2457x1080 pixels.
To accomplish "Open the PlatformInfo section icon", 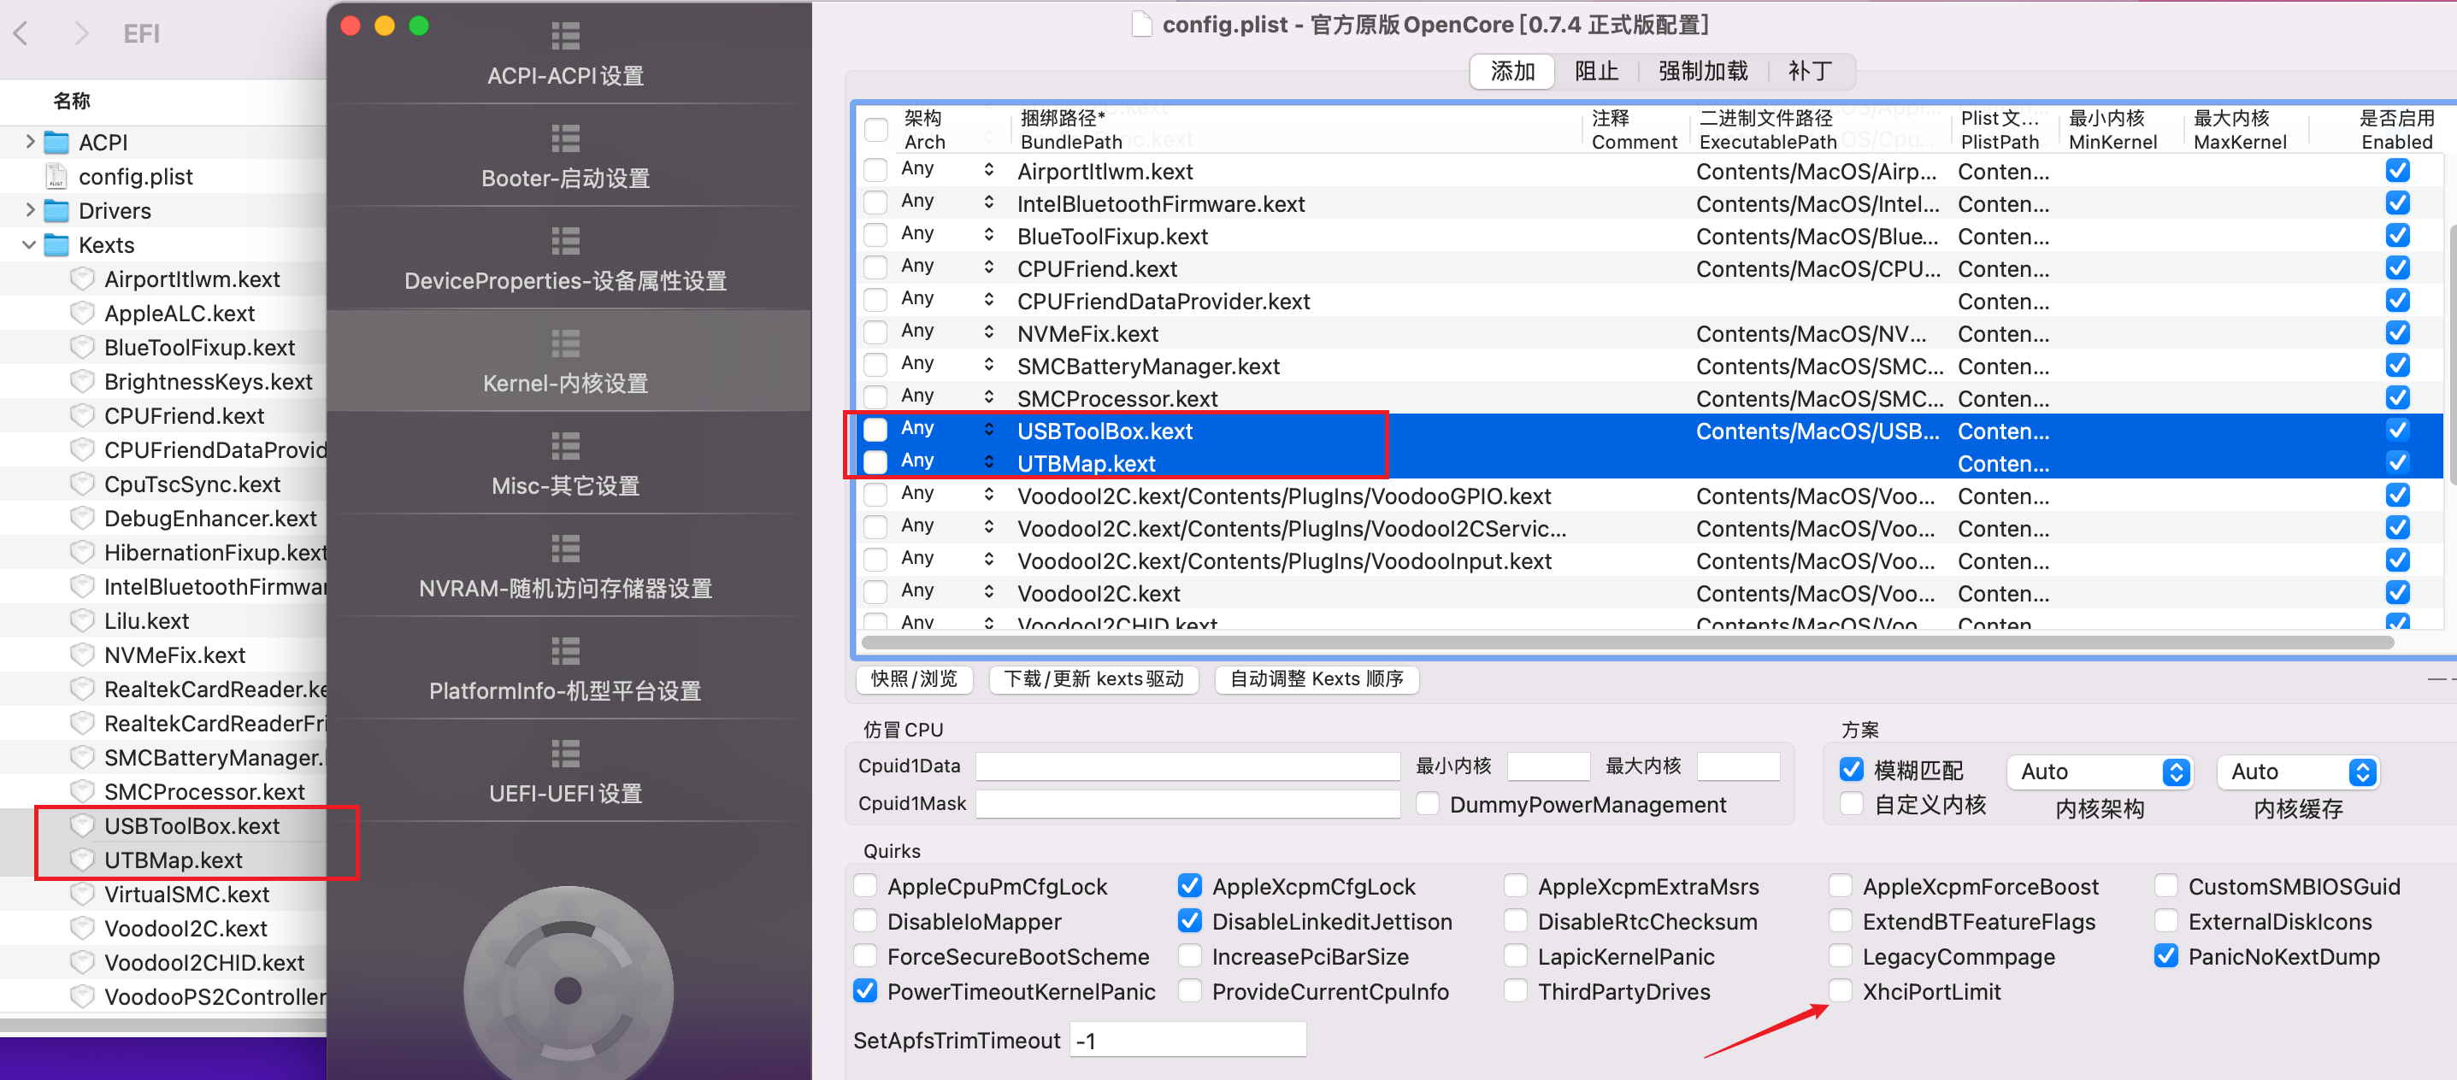I will pyautogui.click(x=566, y=651).
